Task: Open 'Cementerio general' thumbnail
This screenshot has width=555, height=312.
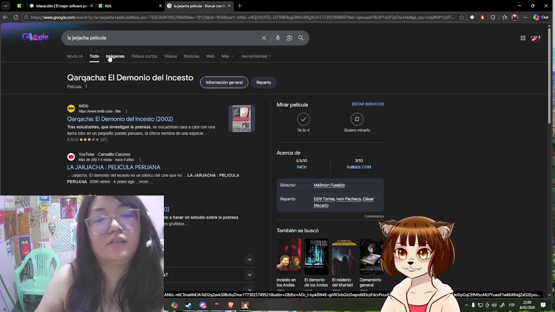Action: pyautogui.click(x=371, y=257)
